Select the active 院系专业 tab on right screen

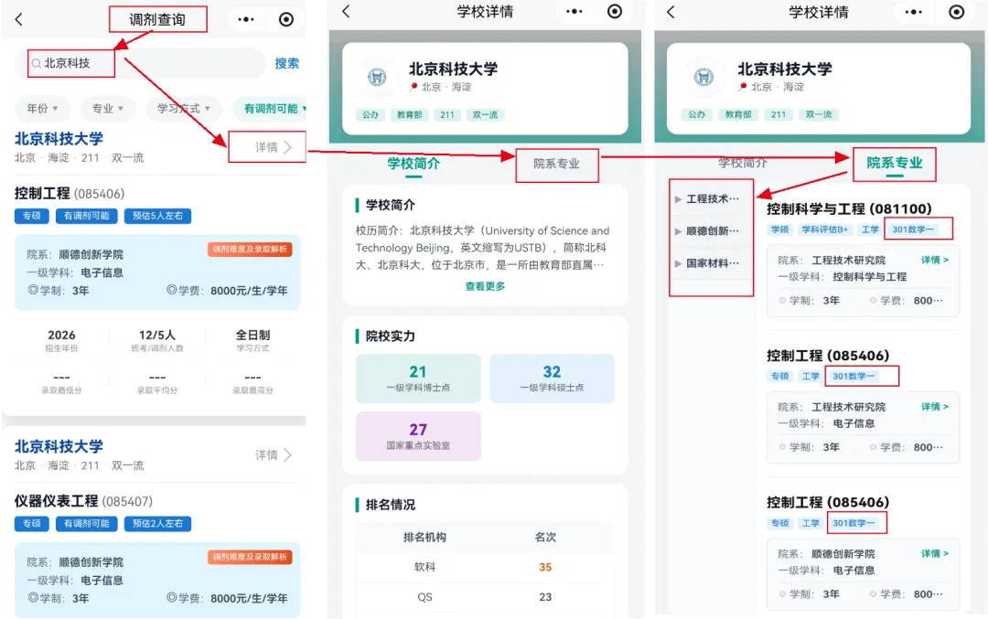894,163
